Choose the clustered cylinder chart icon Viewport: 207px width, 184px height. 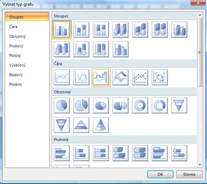62,49
